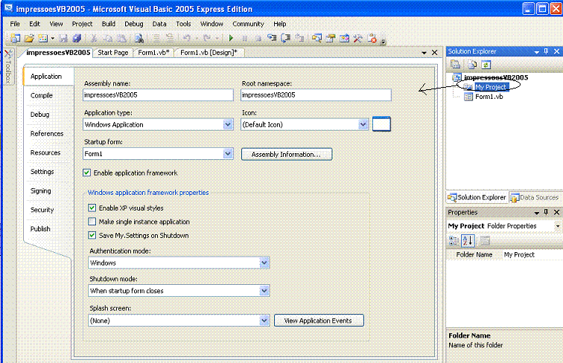The height and width of the screenshot is (363, 563).
Task: Pin the Properties panel
Action: click(546, 212)
